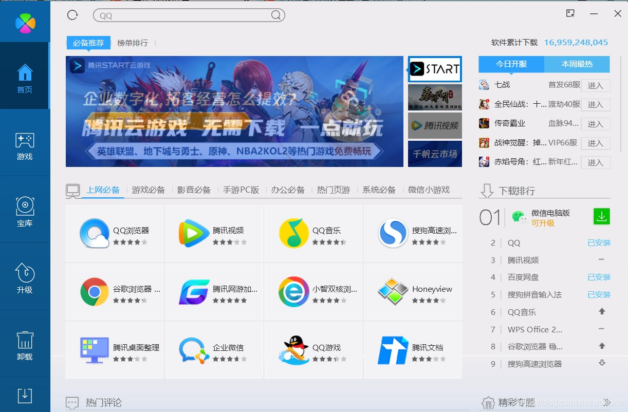Select the 办公必备 category tab
The width and height of the screenshot is (628, 412).
click(288, 190)
